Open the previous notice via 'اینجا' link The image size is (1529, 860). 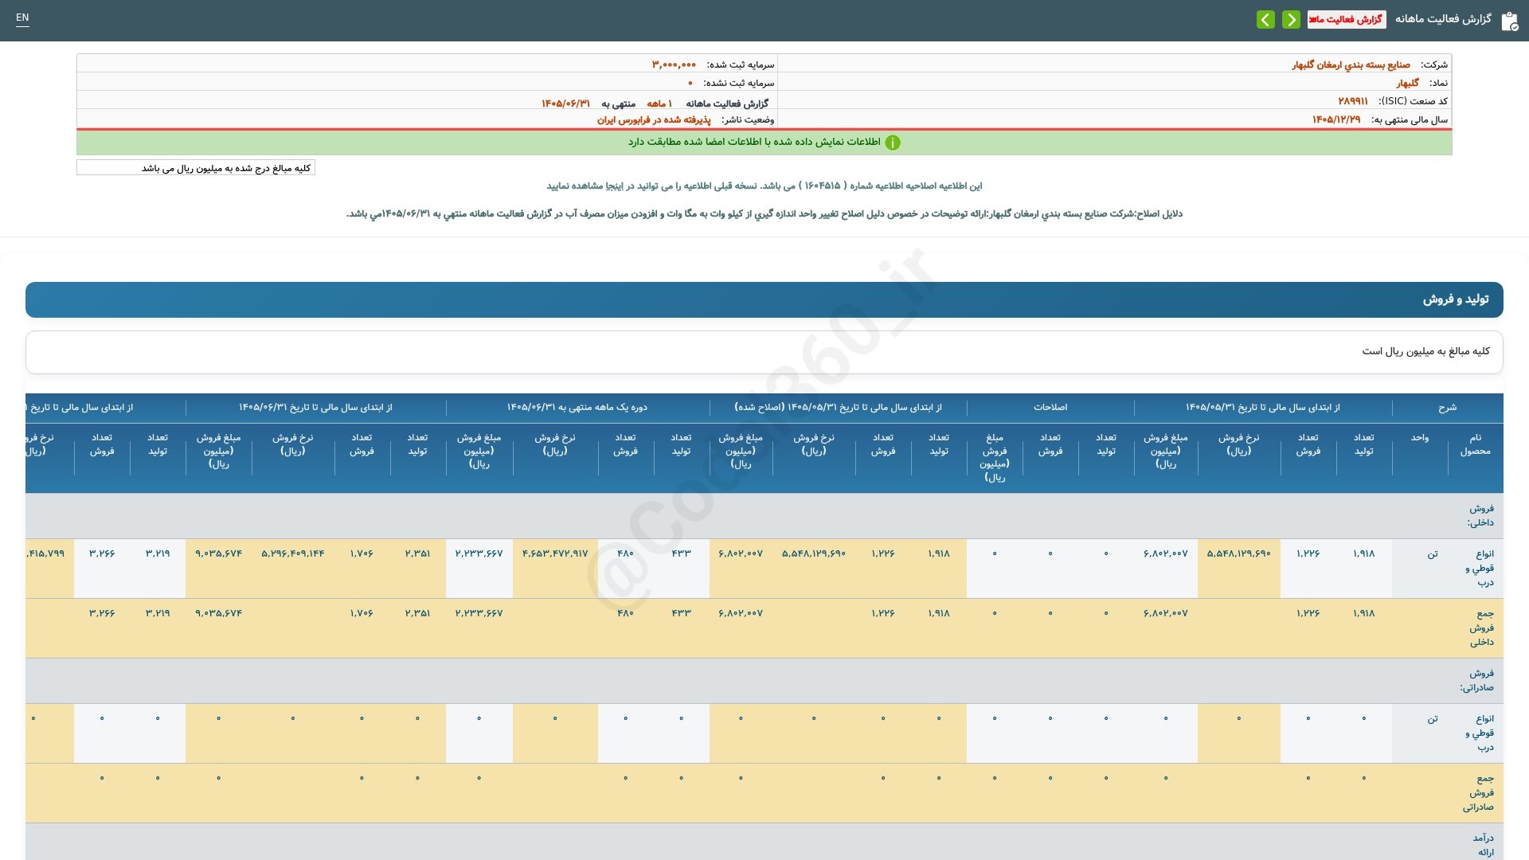click(616, 186)
